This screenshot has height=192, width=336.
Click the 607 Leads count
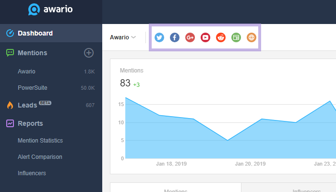pyautogui.click(x=90, y=105)
